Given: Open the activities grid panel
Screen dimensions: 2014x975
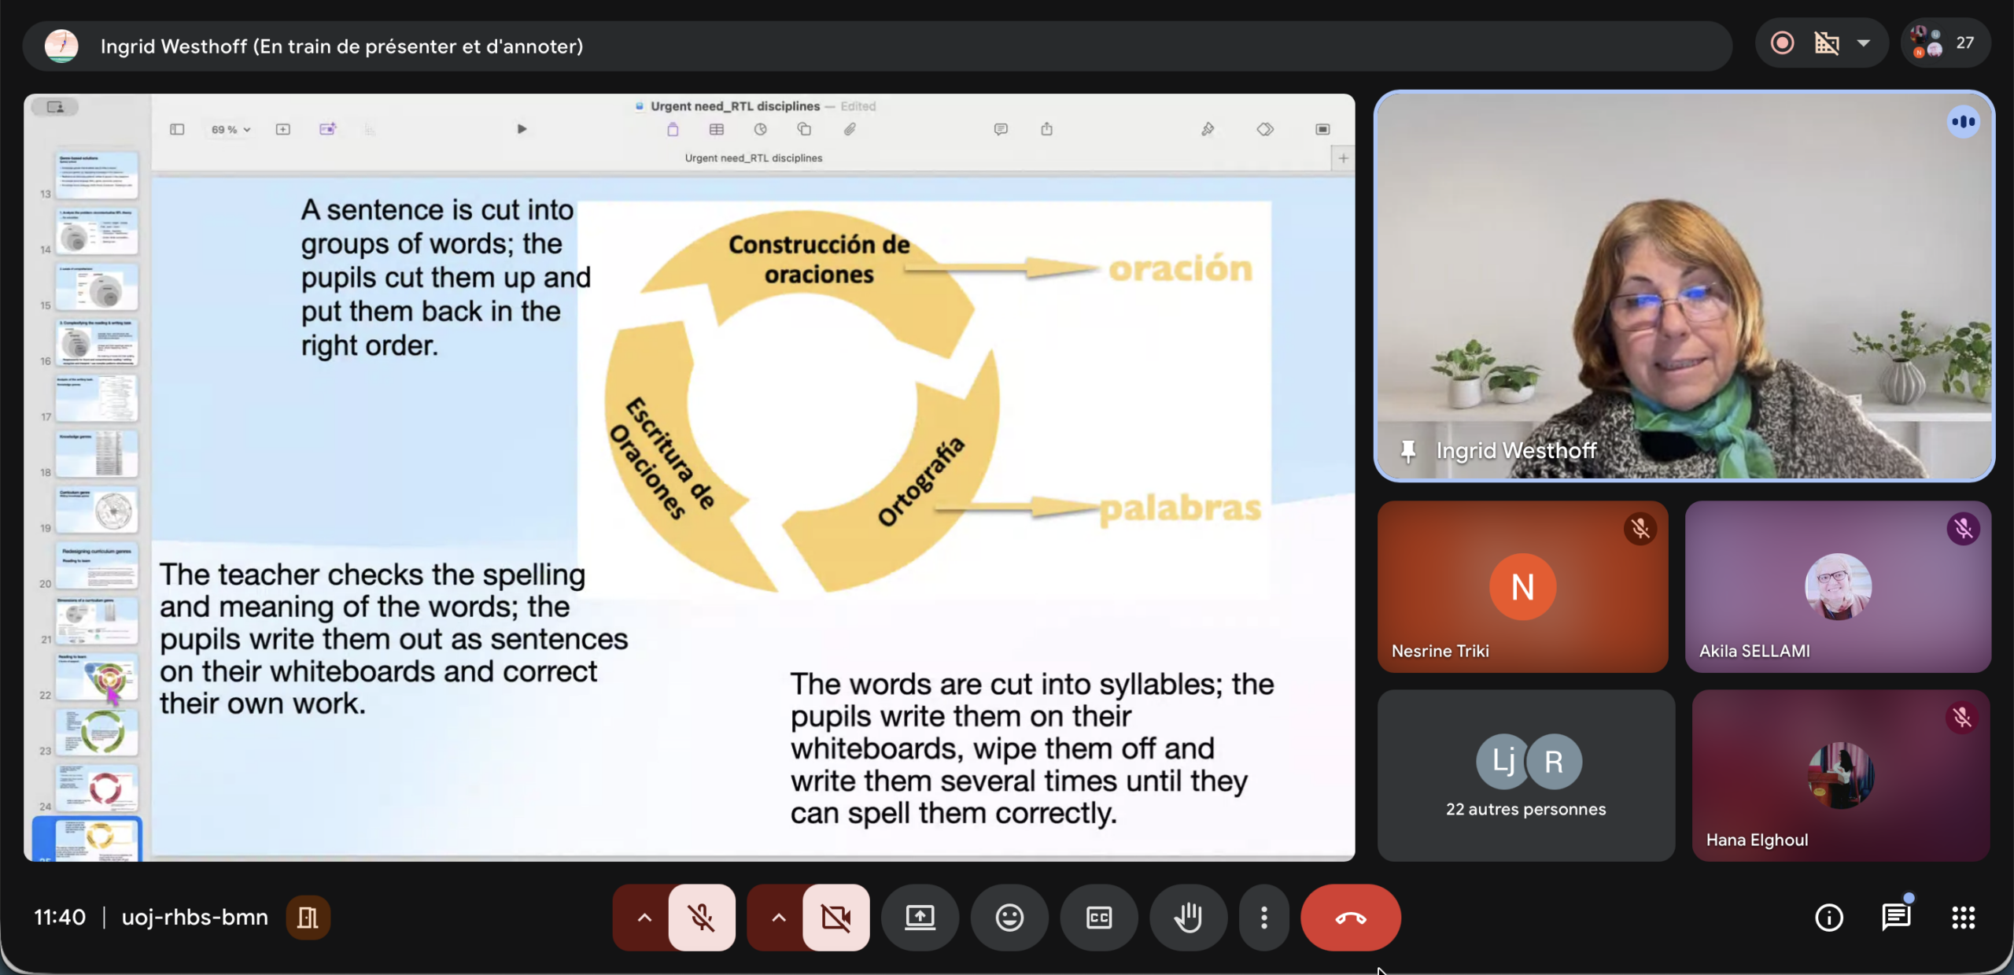Looking at the screenshot, I should coord(1963,918).
